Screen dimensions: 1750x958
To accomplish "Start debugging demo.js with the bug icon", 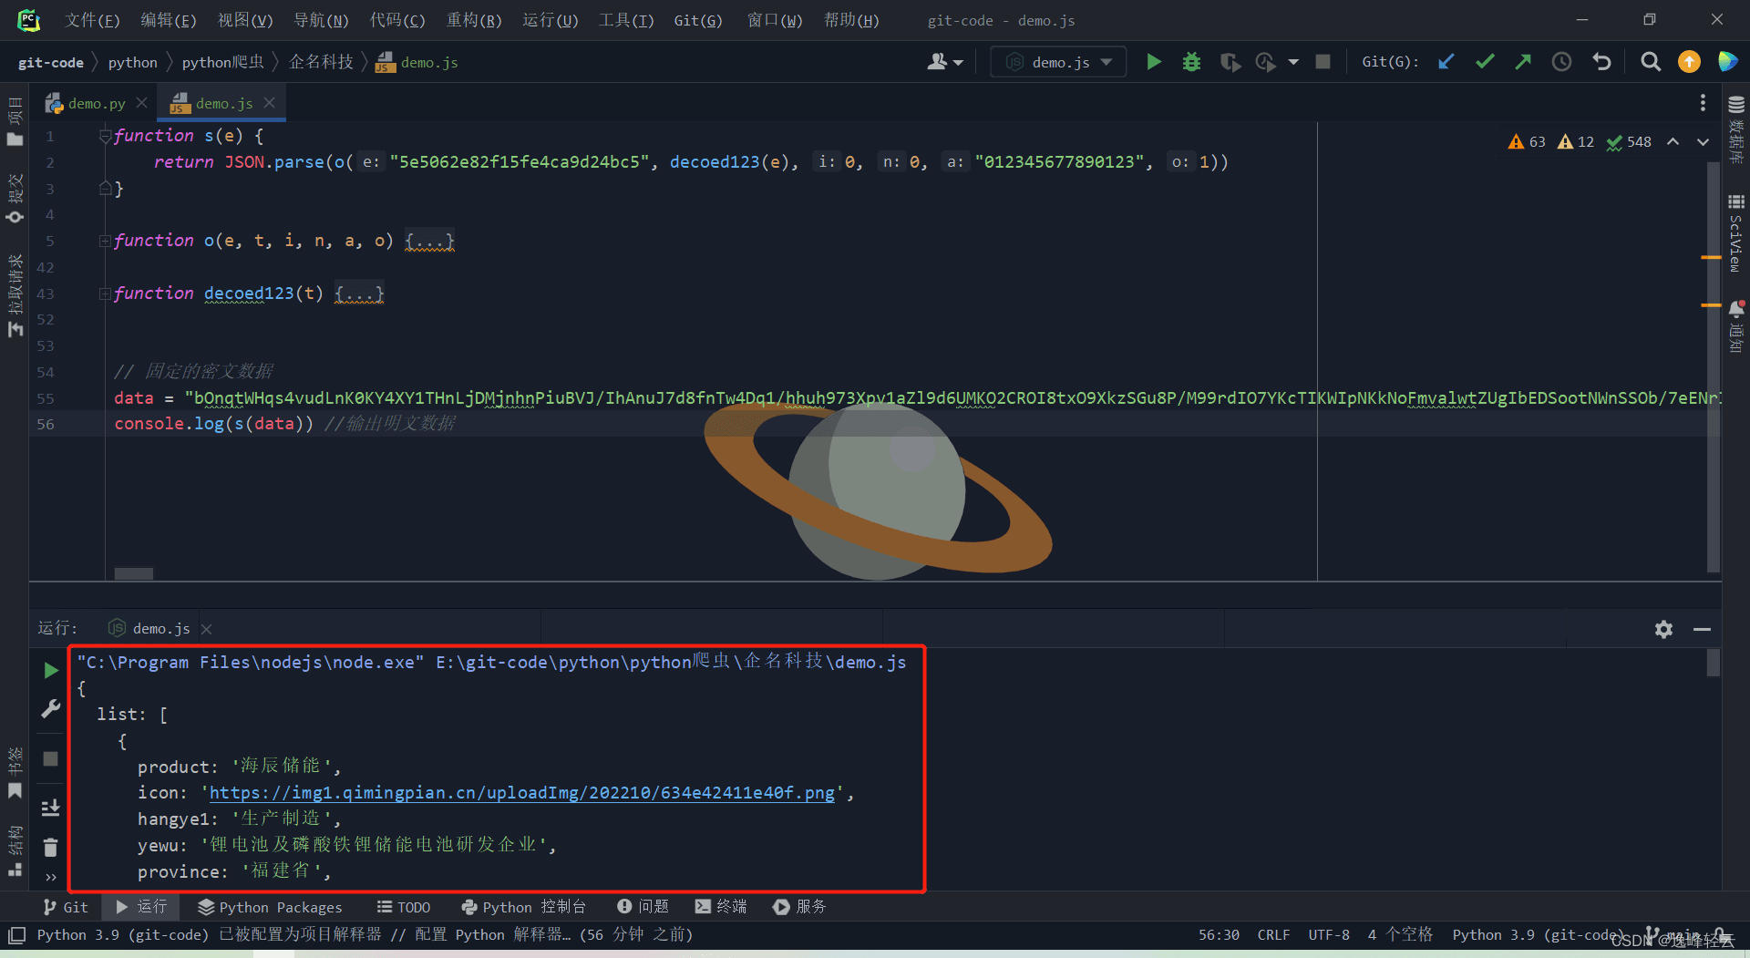I will click(x=1191, y=61).
